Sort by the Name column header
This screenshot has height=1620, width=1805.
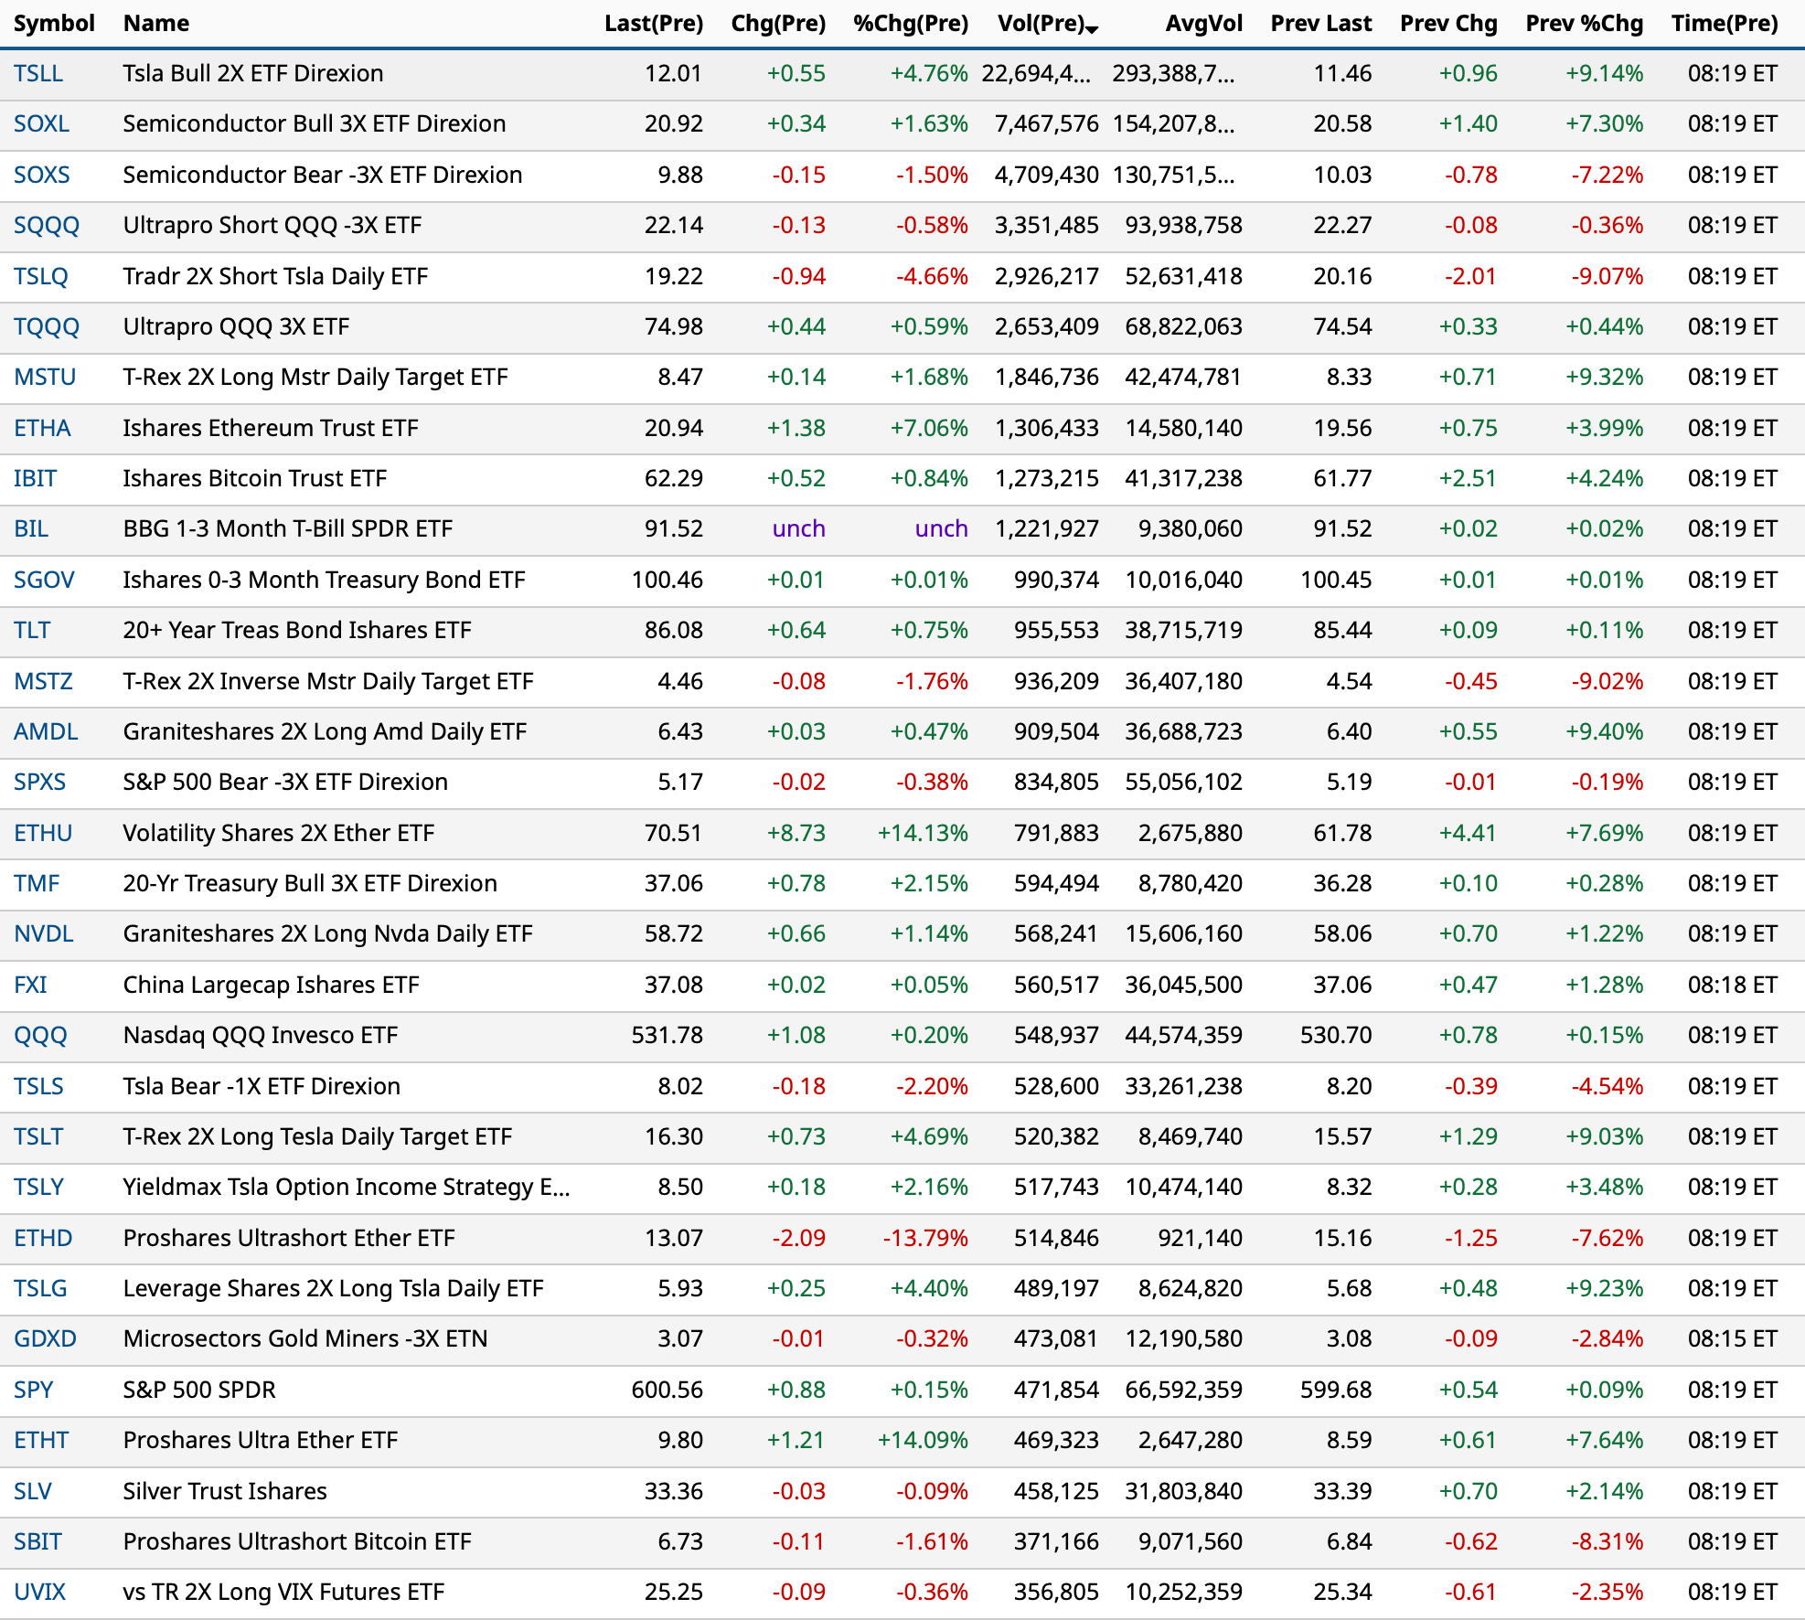[x=155, y=23]
